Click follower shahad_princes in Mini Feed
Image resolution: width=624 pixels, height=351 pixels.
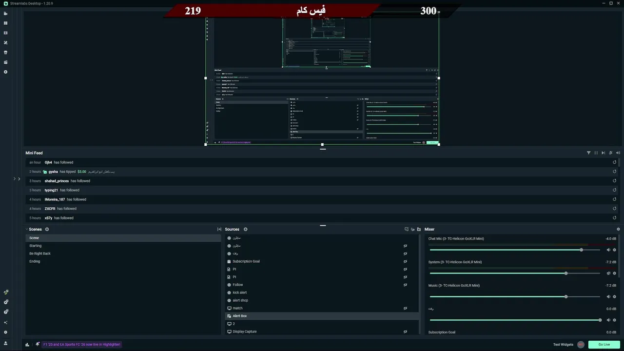[57, 181]
